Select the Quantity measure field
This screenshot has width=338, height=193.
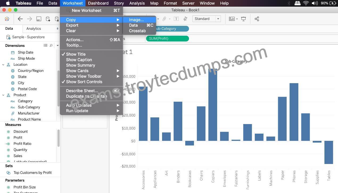tap(20, 150)
